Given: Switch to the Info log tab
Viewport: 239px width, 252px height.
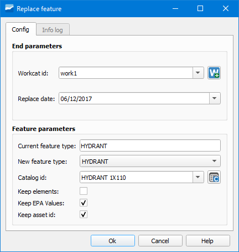Looking at the screenshot, I should (x=53, y=30).
